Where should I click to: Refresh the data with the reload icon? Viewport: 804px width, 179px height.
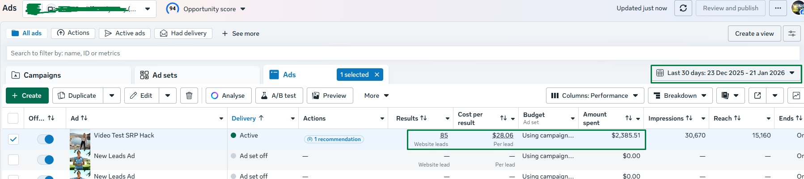click(x=683, y=8)
